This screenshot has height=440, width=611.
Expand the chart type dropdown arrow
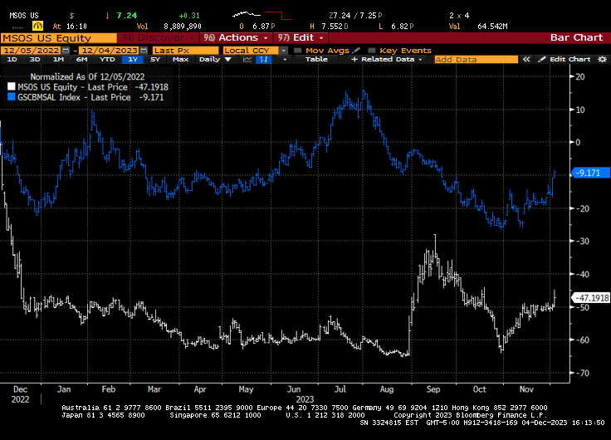tap(285, 59)
